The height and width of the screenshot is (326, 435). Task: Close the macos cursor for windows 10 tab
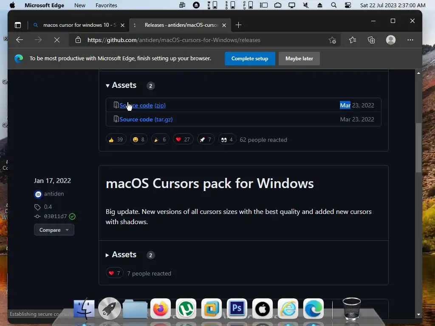[x=122, y=25]
